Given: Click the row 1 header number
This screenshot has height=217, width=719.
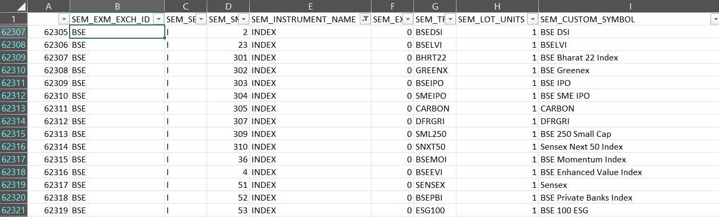Looking at the screenshot, I should [x=13, y=19].
